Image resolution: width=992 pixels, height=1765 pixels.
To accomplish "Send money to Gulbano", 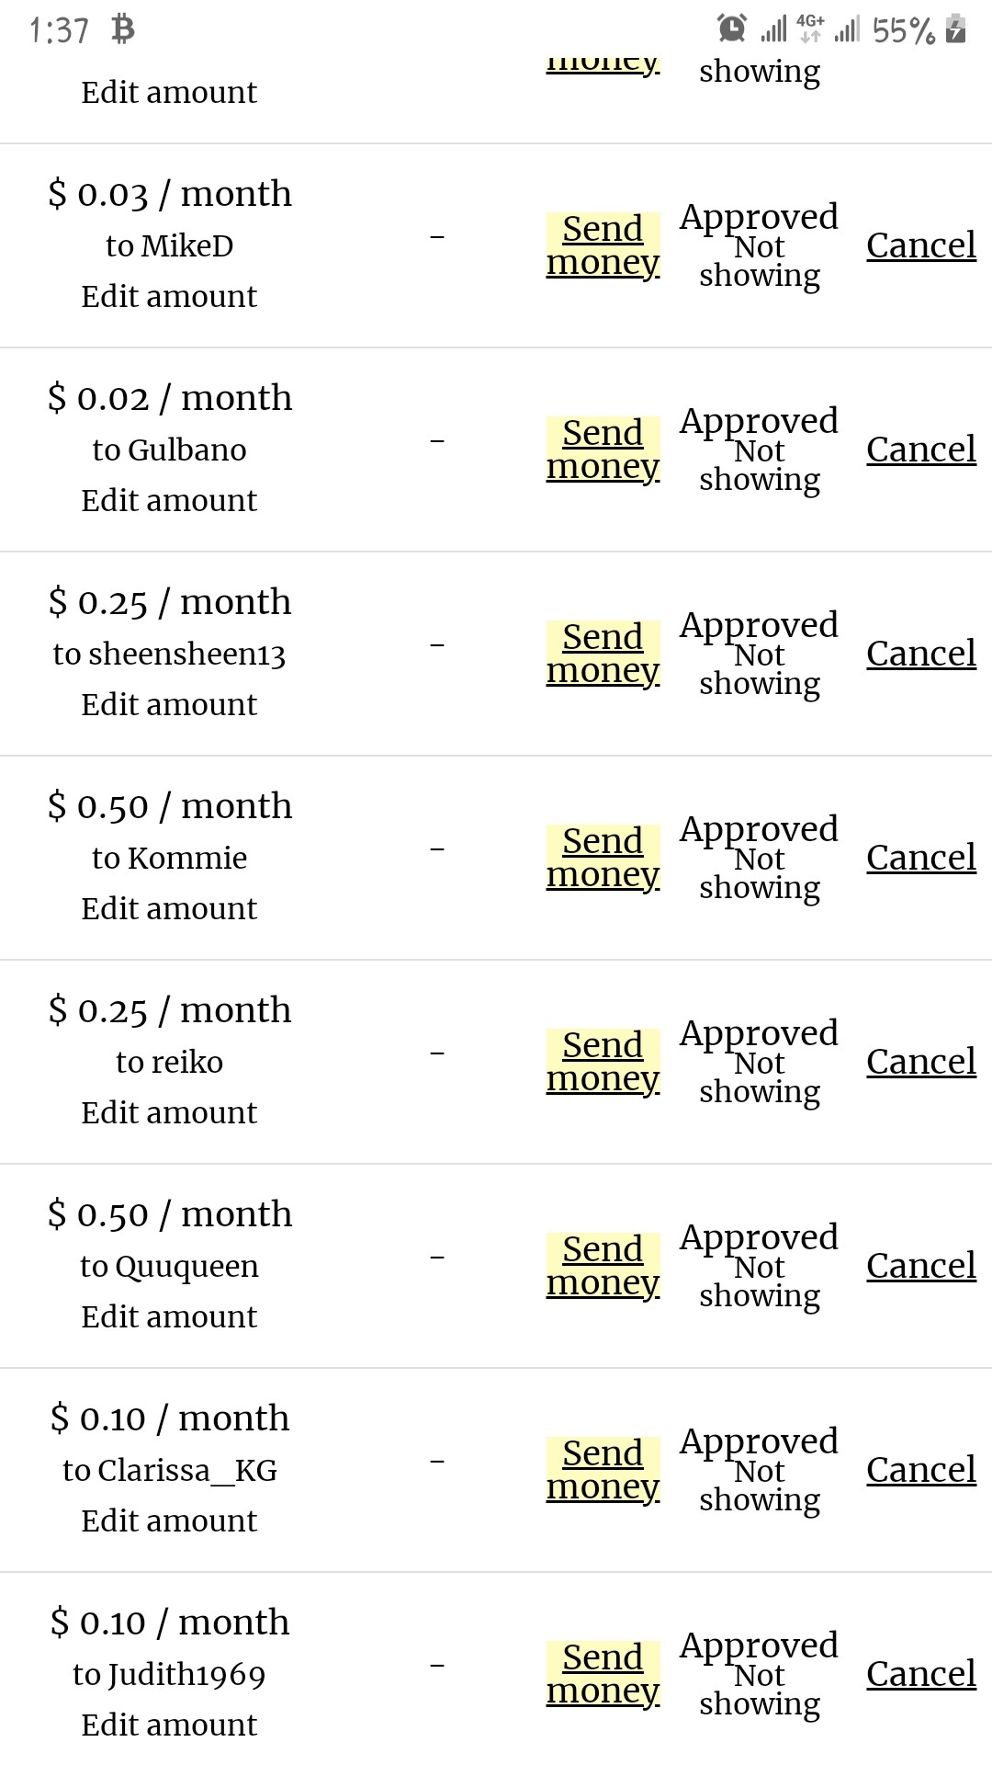I will 603,450.
